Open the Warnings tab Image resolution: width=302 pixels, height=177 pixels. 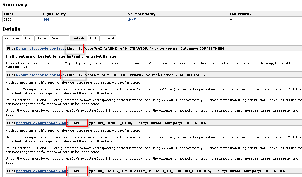click(x=59, y=38)
